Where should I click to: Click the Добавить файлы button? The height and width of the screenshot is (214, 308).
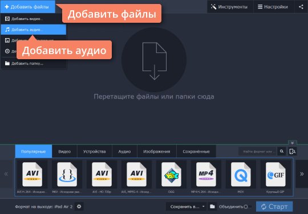click(28, 7)
